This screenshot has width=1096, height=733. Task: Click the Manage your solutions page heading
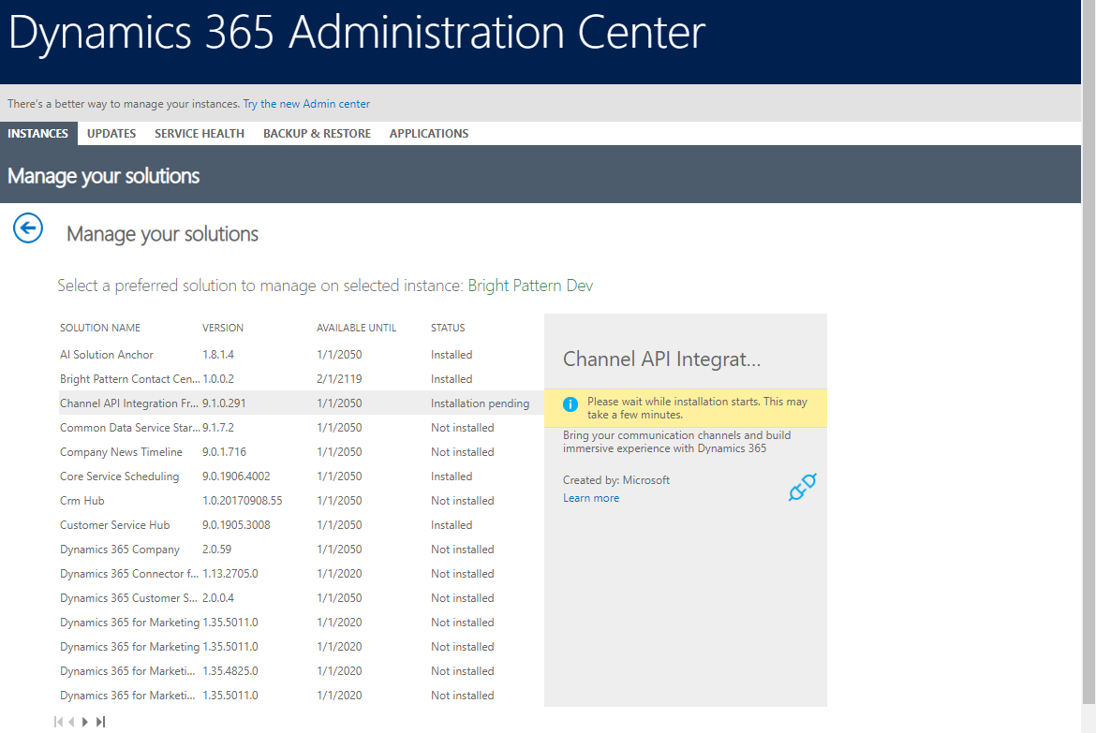pos(162,234)
